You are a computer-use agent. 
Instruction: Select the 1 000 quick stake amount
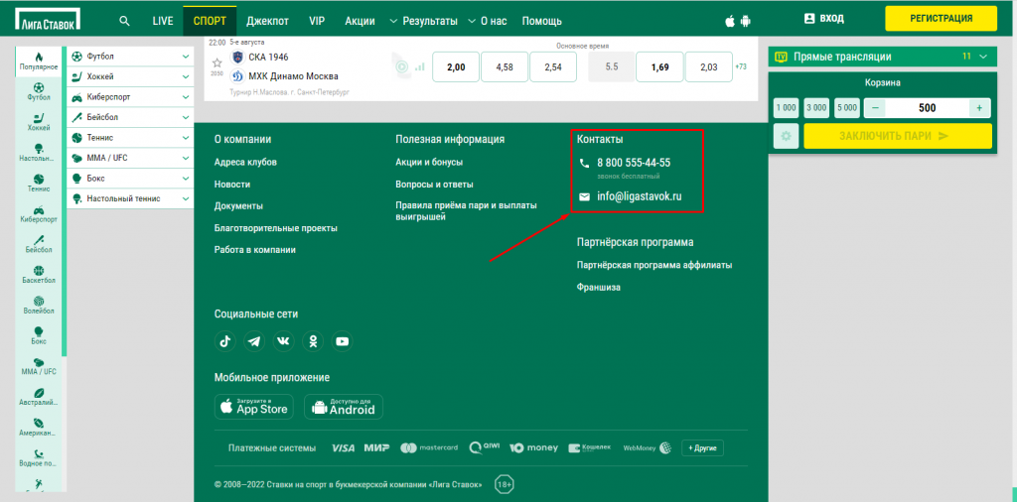[x=786, y=107]
